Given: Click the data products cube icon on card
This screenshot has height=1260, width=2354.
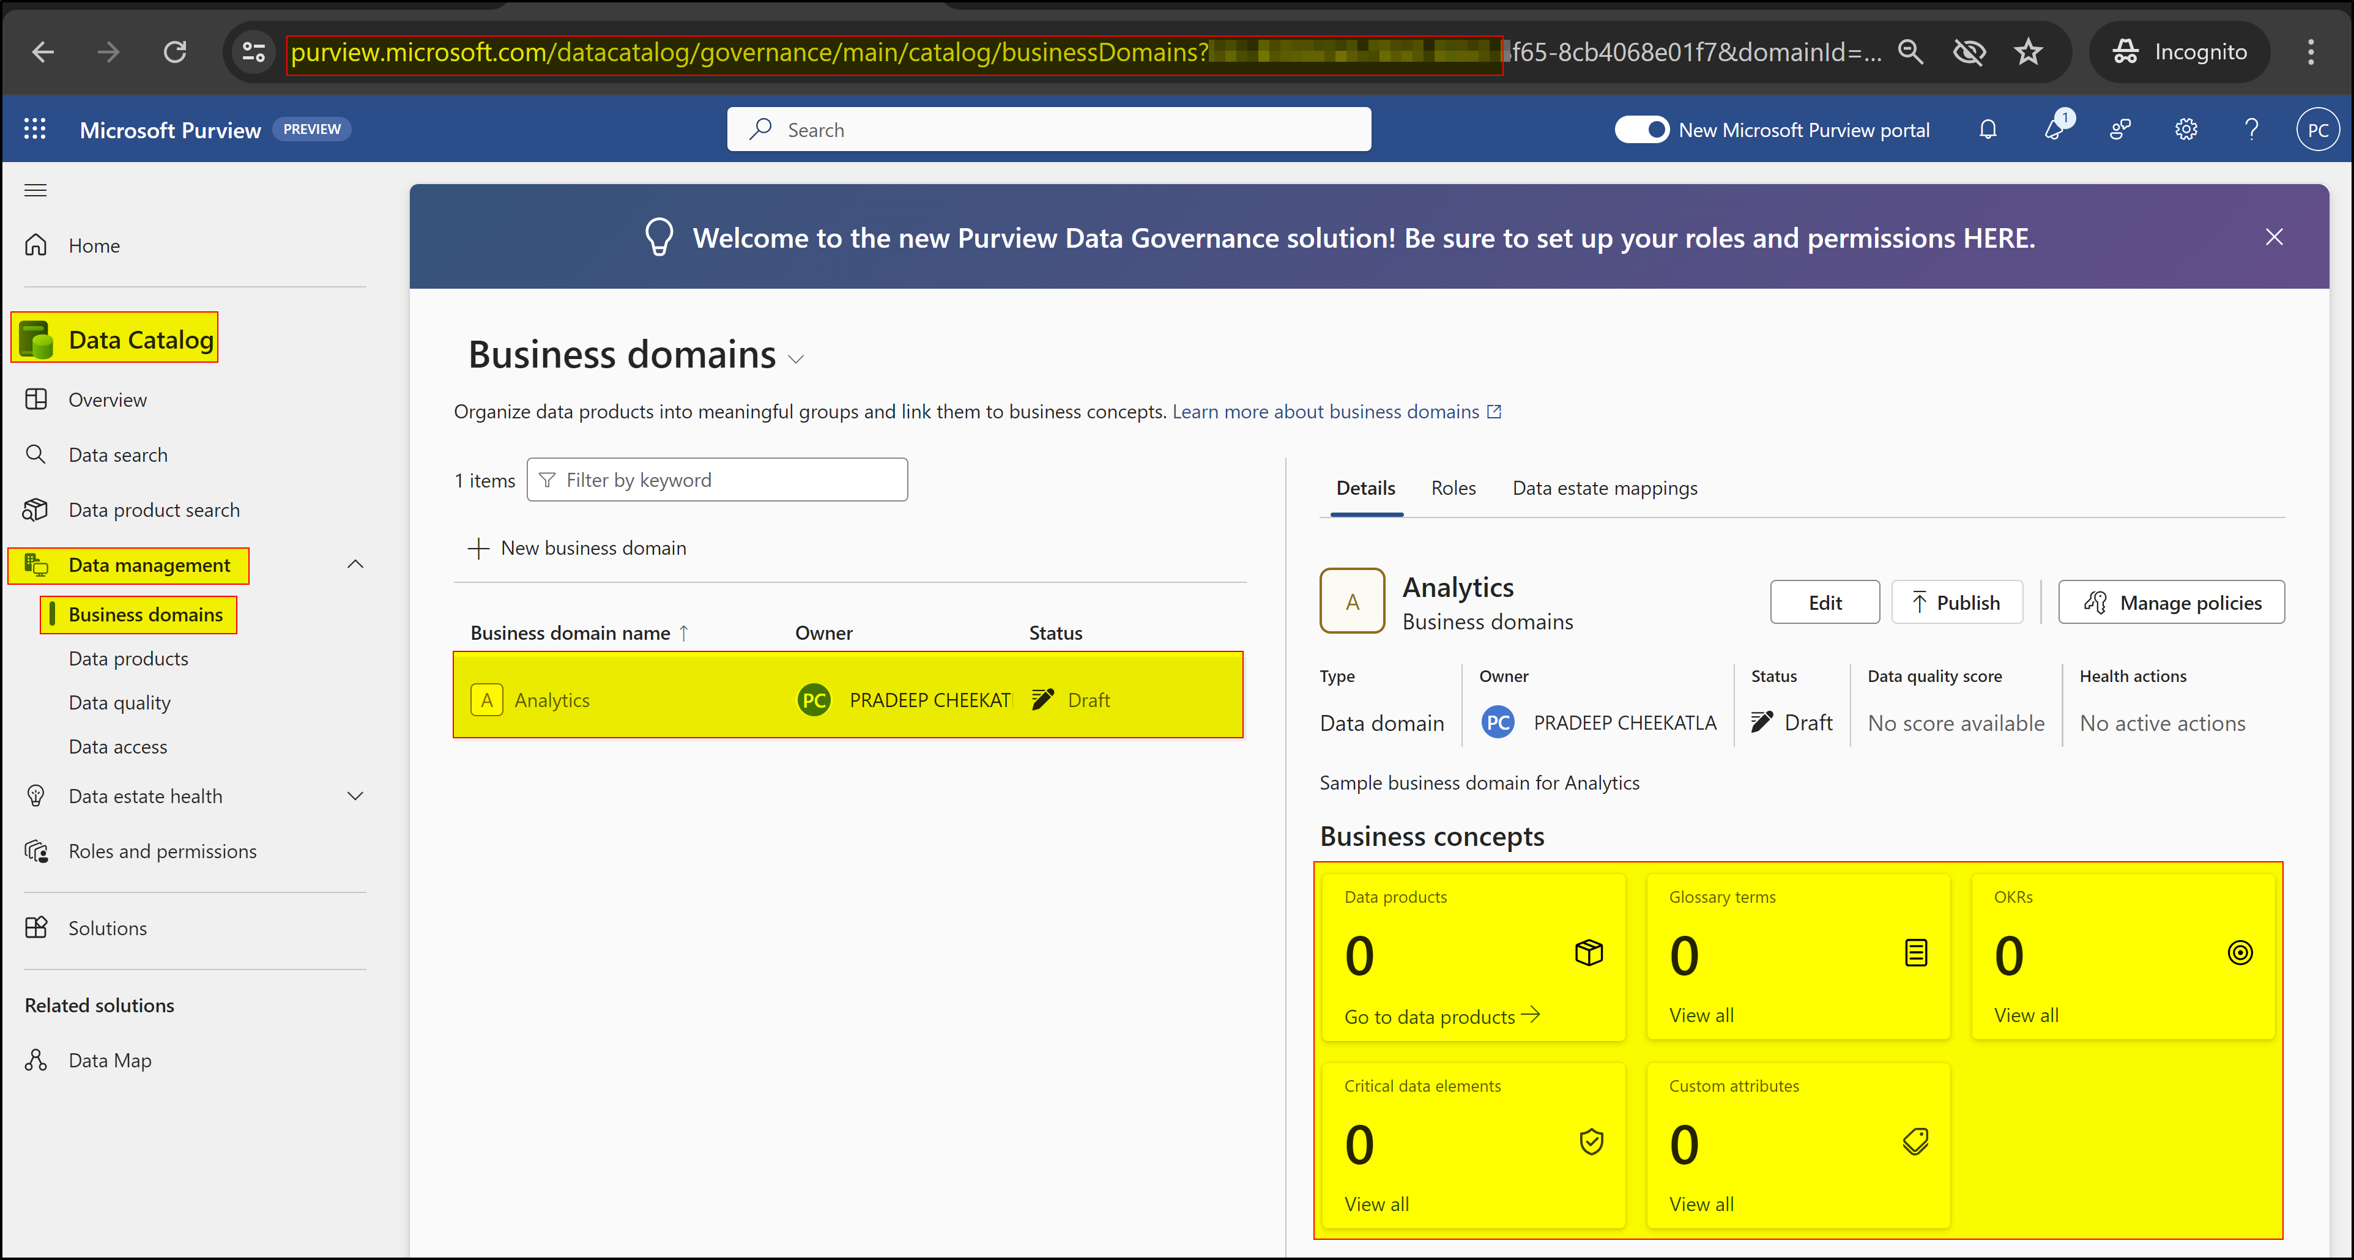Looking at the screenshot, I should click(x=1589, y=952).
